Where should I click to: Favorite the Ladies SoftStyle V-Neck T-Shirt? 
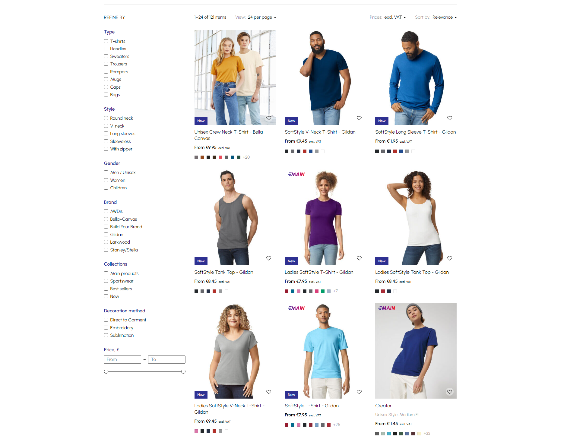pos(268,392)
